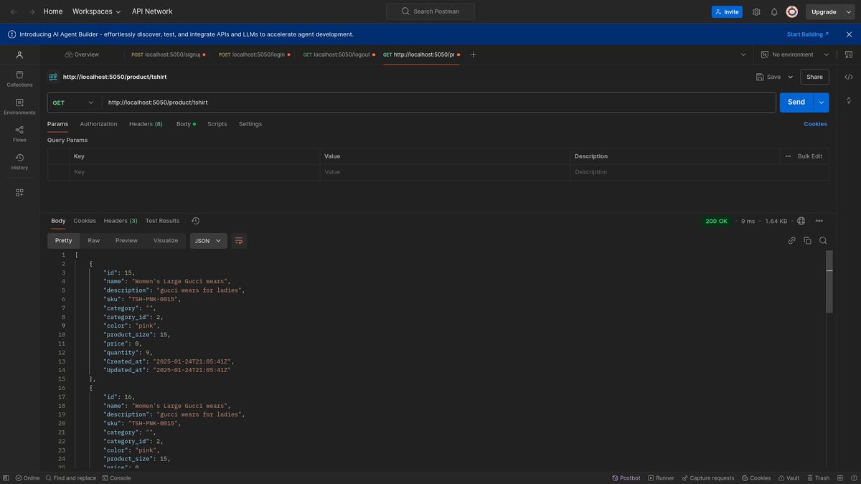This screenshot has height=484, width=861.
Task: Select Preview response view
Action: pos(126,241)
